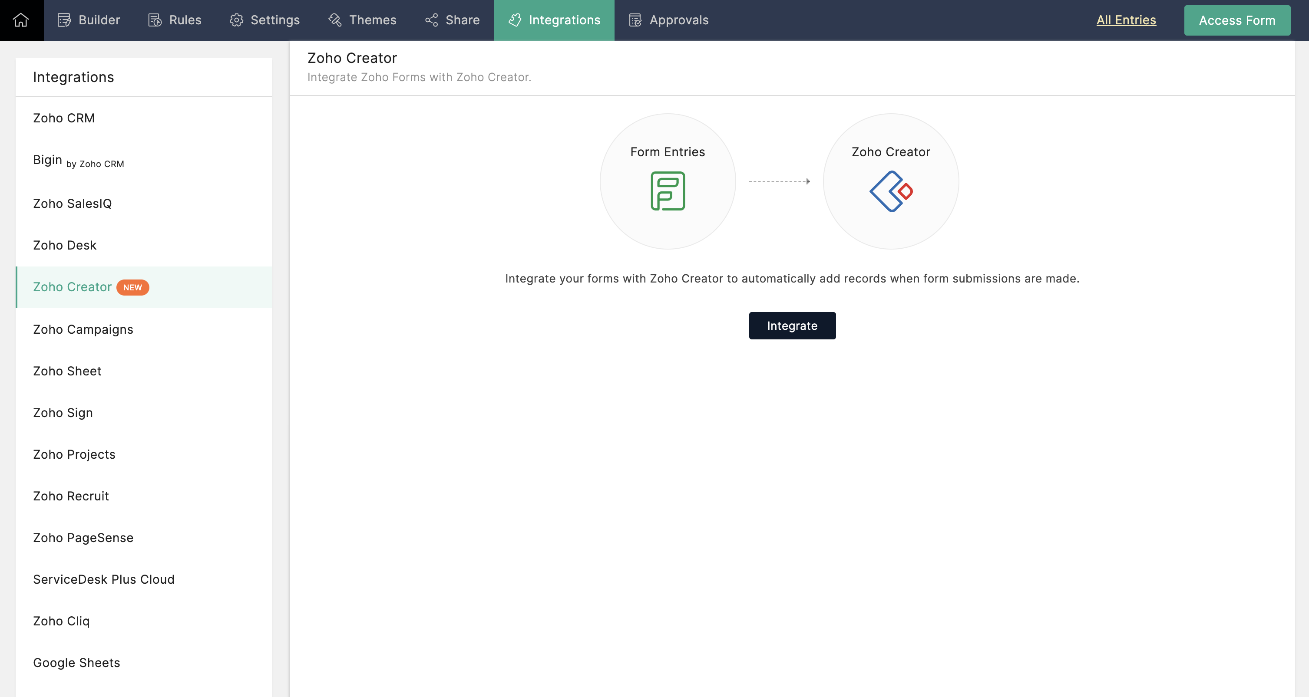Click the Themes paintbrush icon
This screenshot has width=1309, height=697.
pyautogui.click(x=335, y=20)
